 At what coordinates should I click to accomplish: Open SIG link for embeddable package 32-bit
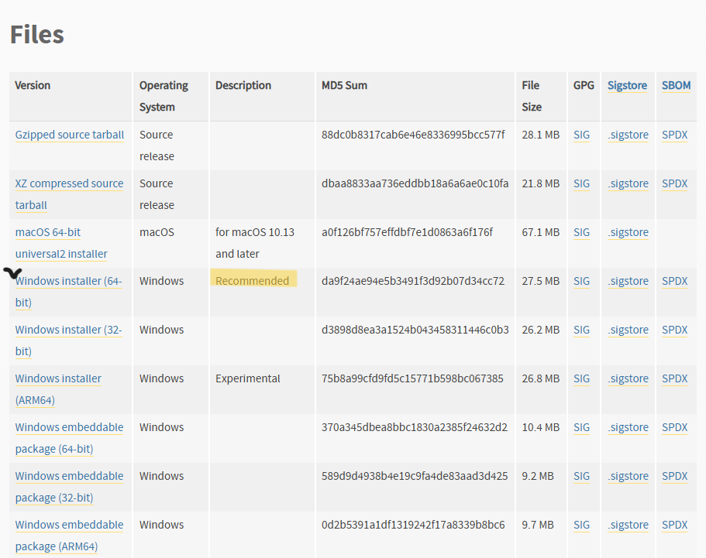(x=581, y=476)
